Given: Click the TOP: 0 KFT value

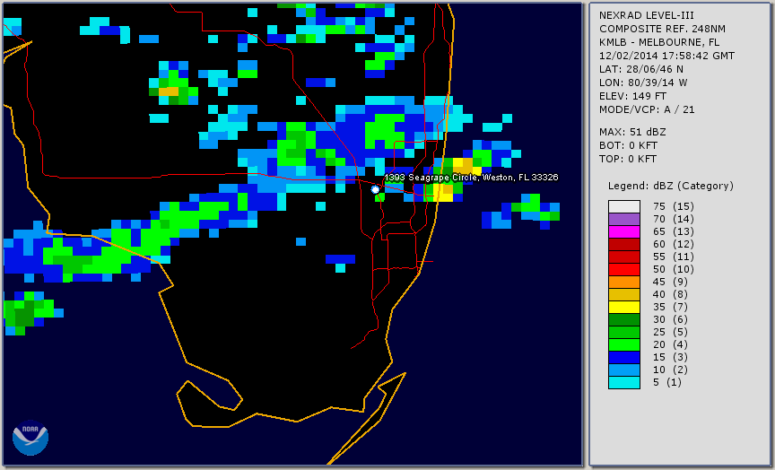Looking at the screenshot, I should pyautogui.click(x=628, y=159).
